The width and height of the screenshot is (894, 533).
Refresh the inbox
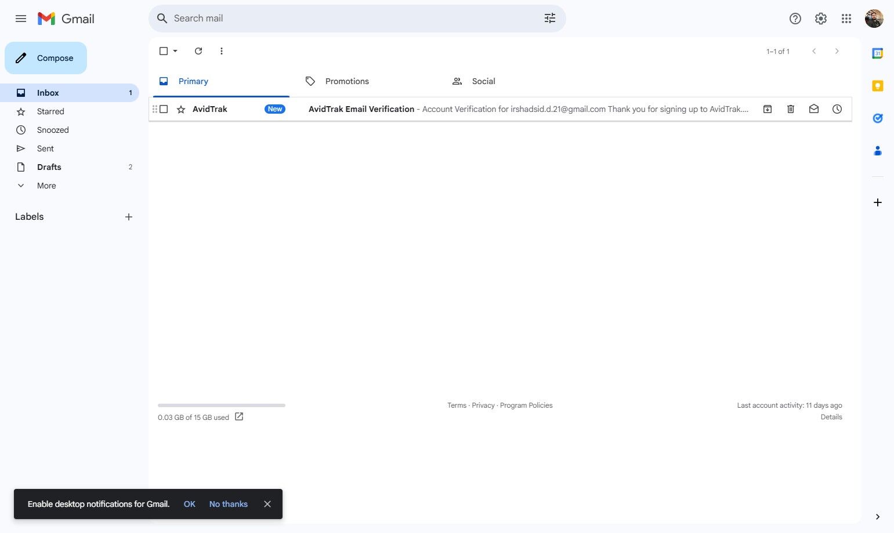198,51
